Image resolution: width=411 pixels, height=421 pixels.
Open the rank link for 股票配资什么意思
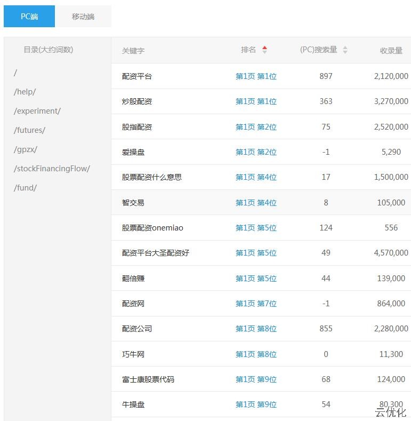tap(256, 177)
